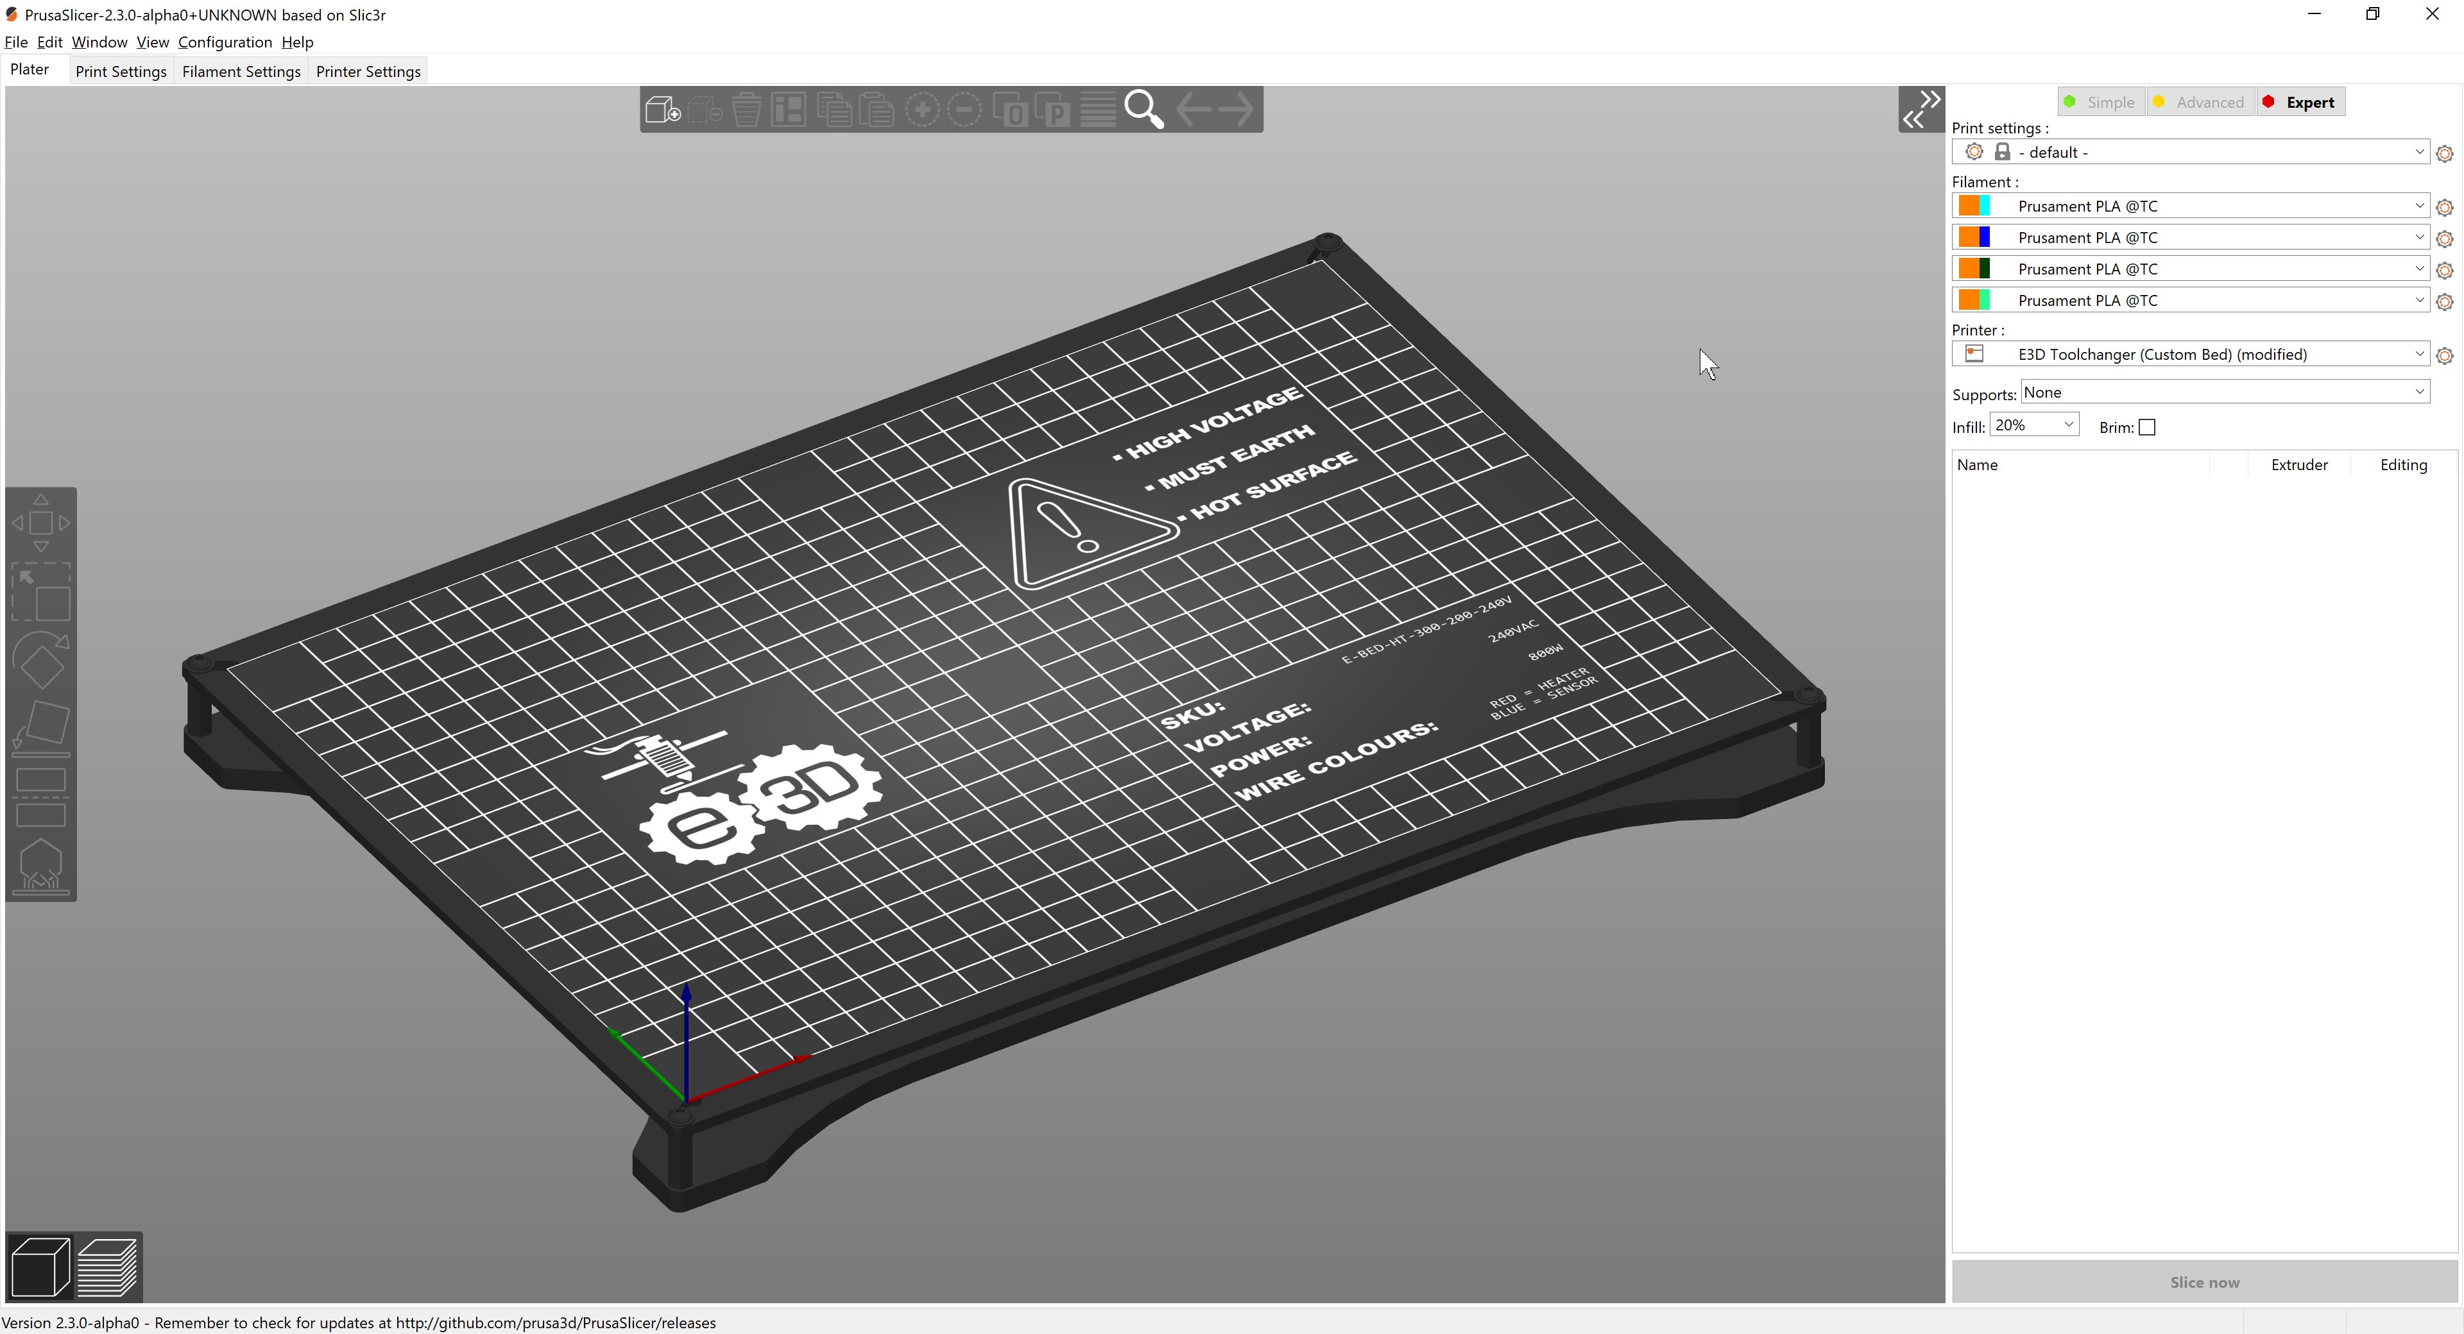
Task: Open the Window menu
Action: [x=99, y=42]
